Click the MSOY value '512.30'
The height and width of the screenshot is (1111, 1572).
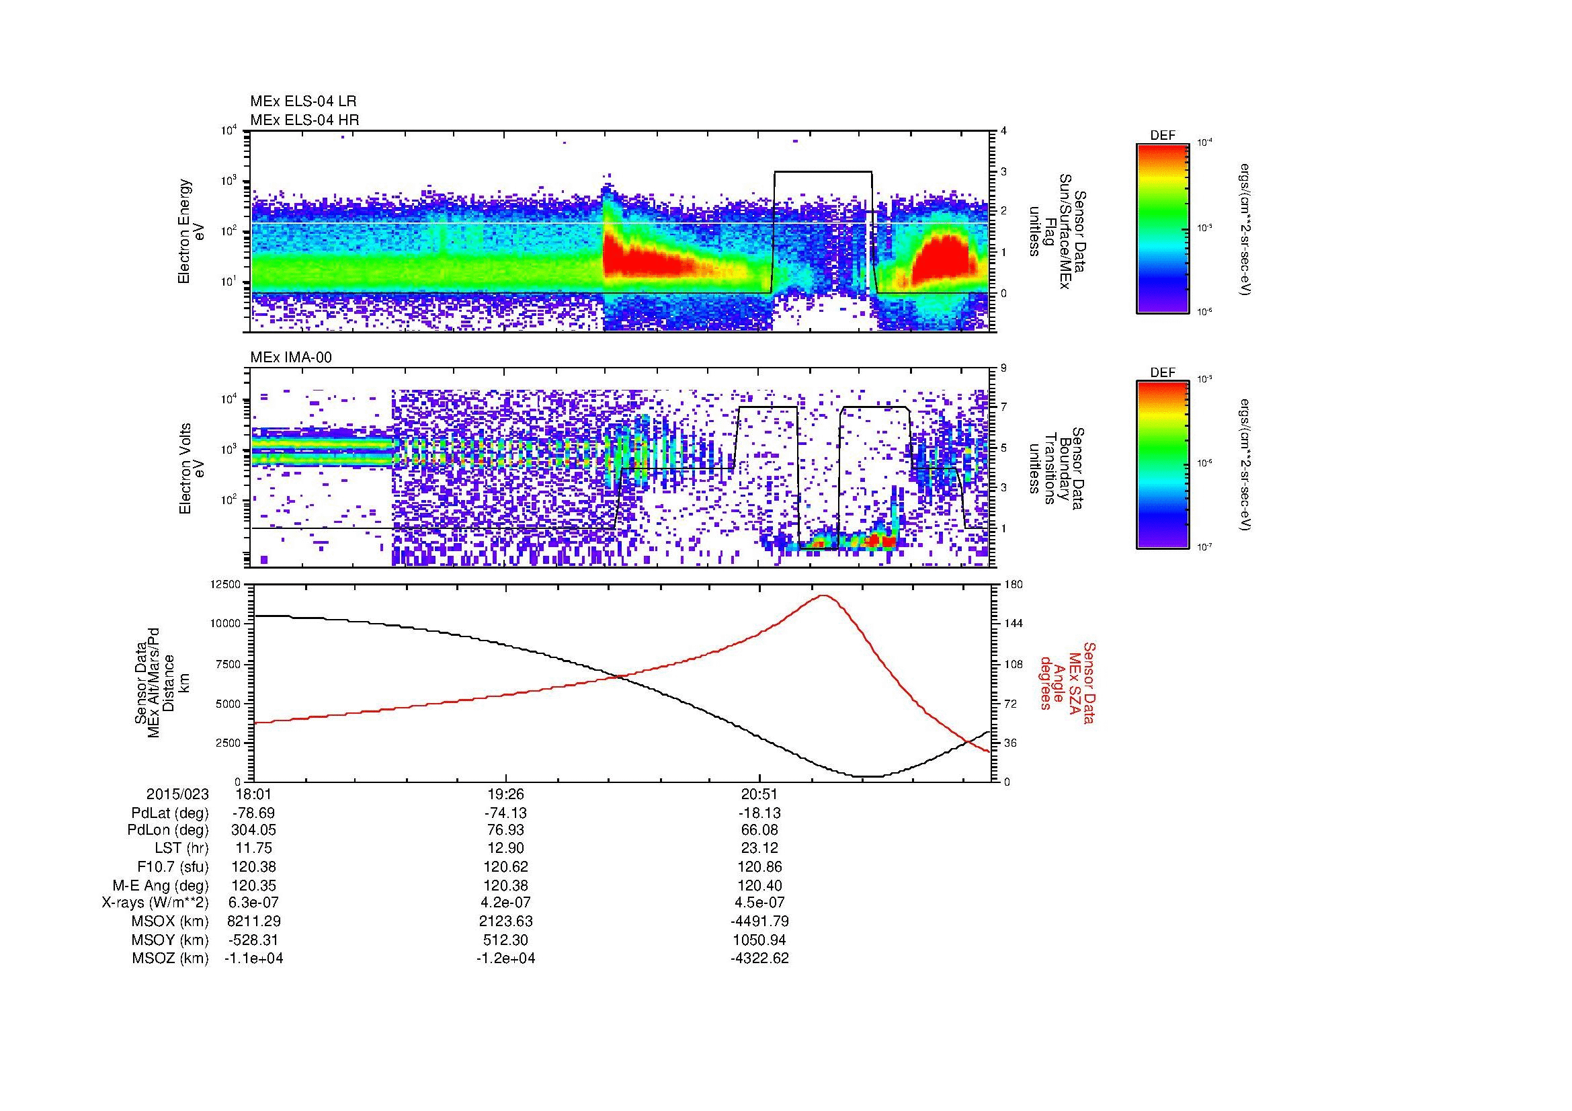click(x=506, y=940)
